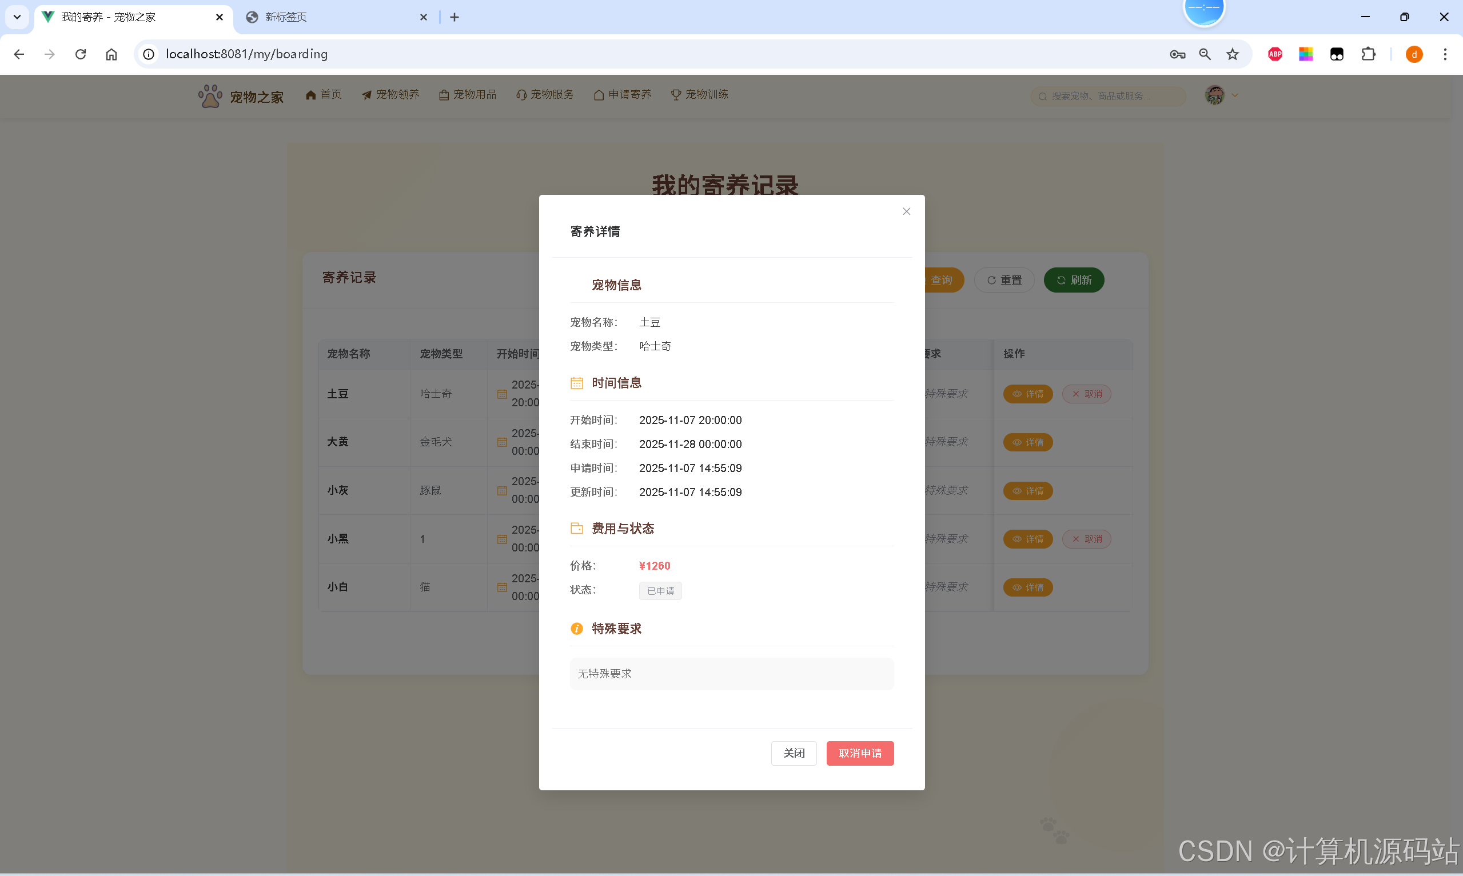Open 宠物服务 navigation item
The image size is (1463, 876).
pyautogui.click(x=545, y=94)
